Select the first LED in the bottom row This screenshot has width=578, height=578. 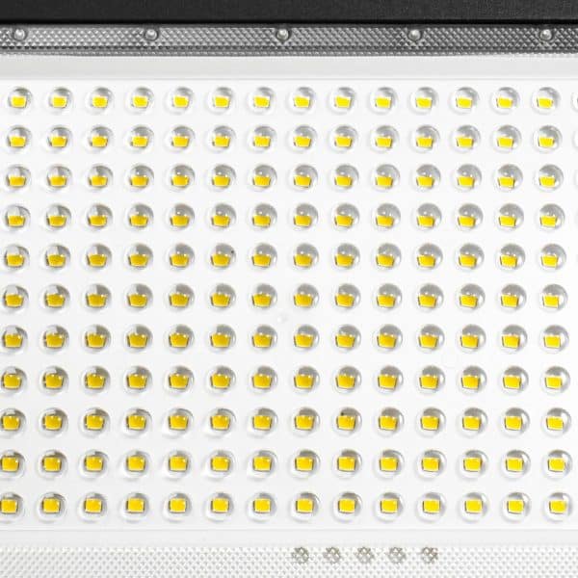[x=11, y=504]
